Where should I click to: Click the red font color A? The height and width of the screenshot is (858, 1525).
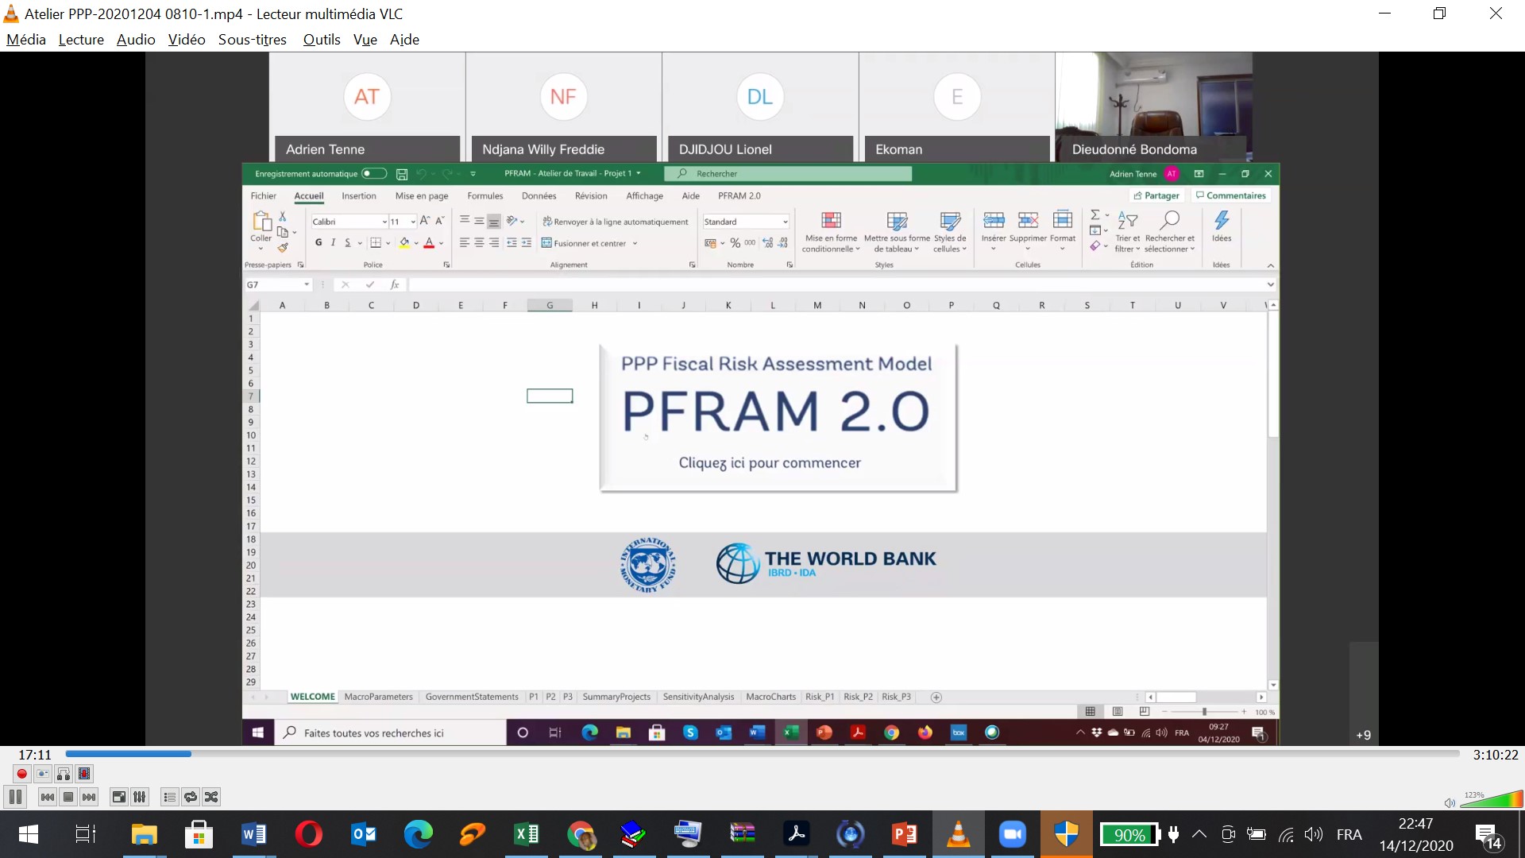(429, 243)
